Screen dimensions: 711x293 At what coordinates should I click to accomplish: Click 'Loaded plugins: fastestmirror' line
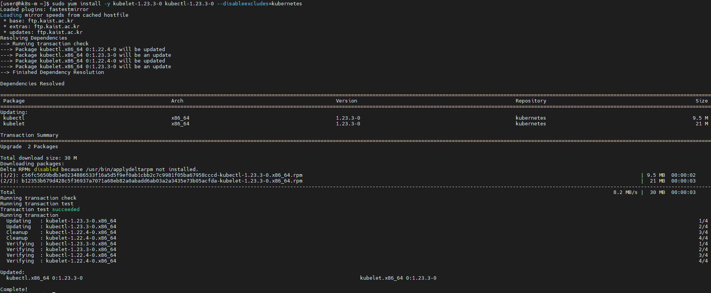pyautogui.click(x=45, y=10)
